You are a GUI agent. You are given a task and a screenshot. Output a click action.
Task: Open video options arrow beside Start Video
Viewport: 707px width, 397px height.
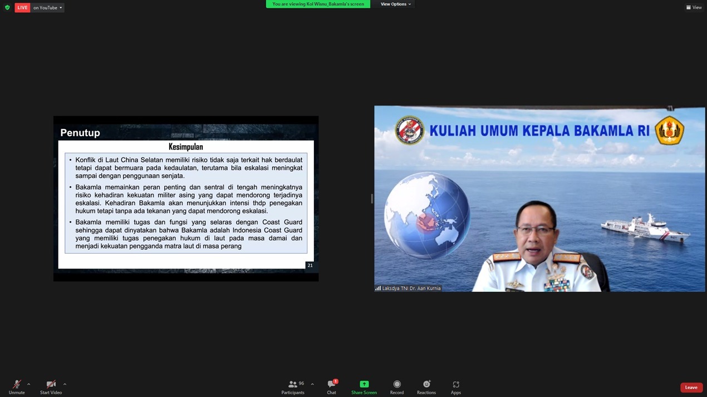(x=65, y=384)
